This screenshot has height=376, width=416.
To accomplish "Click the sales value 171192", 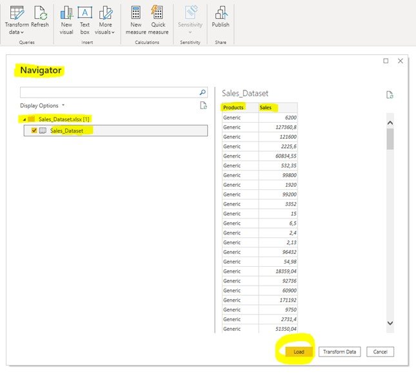I will pyautogui.click(x=288, y=300).
